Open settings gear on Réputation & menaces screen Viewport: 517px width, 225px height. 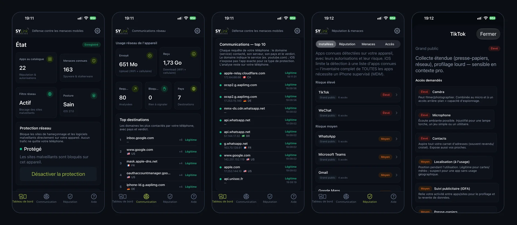pyautogui.click(x=397, y=31)
